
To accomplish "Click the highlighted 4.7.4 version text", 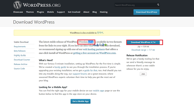I will click(91, 42).
